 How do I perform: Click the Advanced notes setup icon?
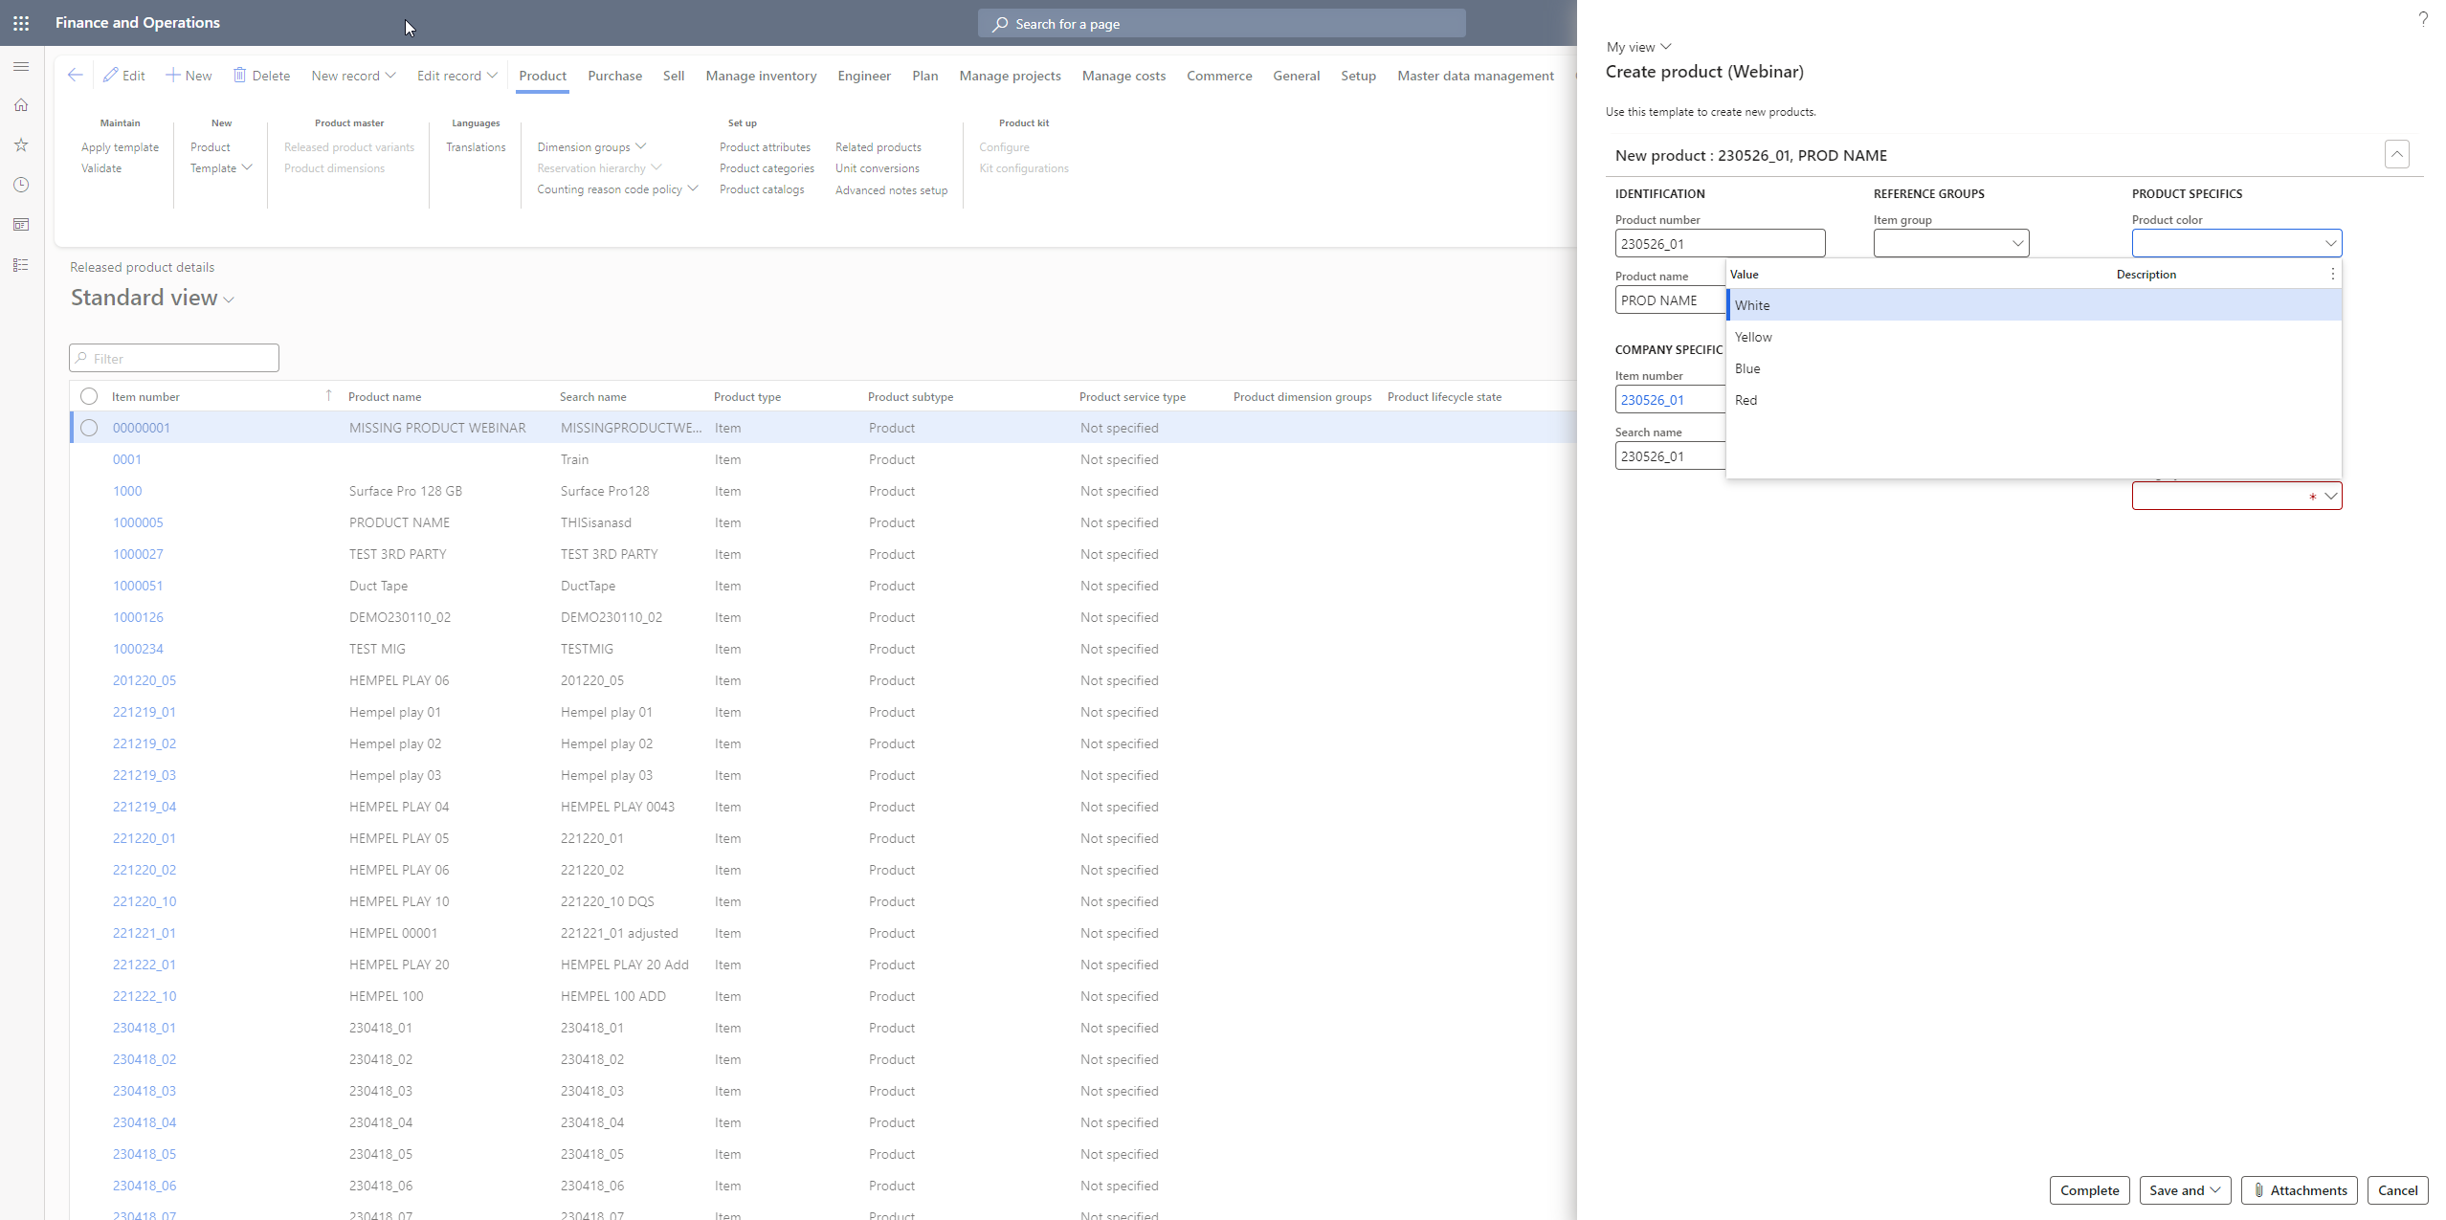click(x=892, y=189)
